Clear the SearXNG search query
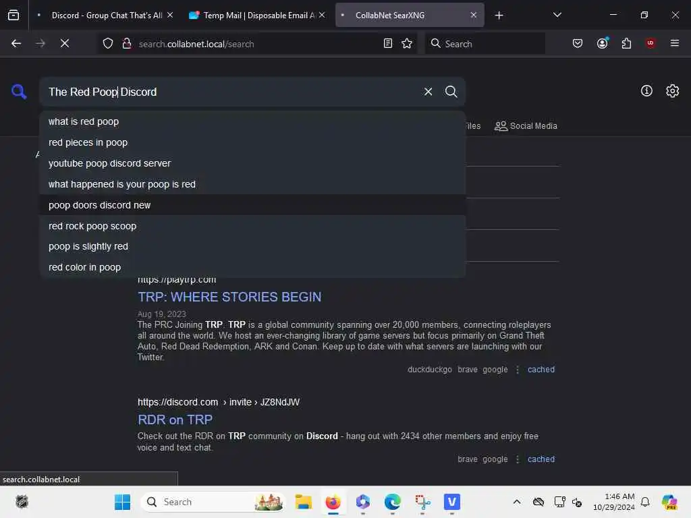 [x=428, y=92]
